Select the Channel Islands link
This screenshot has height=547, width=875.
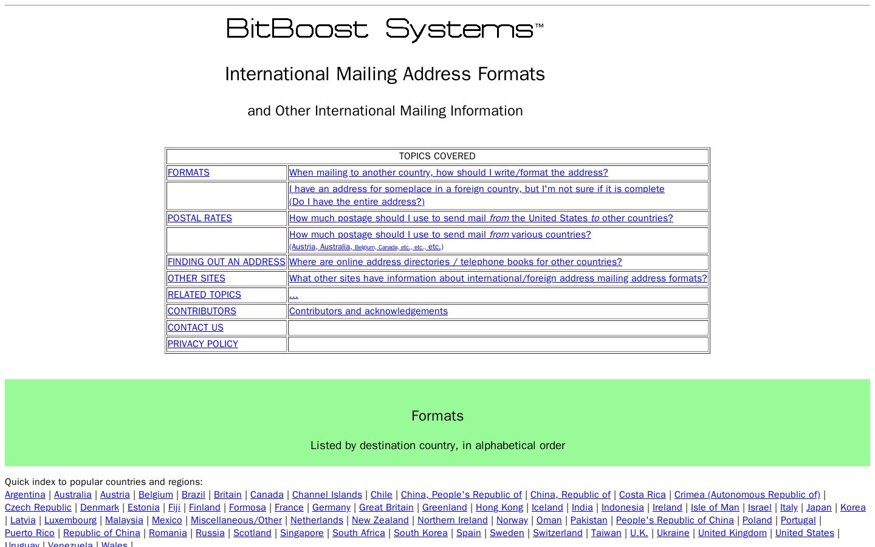327,495
